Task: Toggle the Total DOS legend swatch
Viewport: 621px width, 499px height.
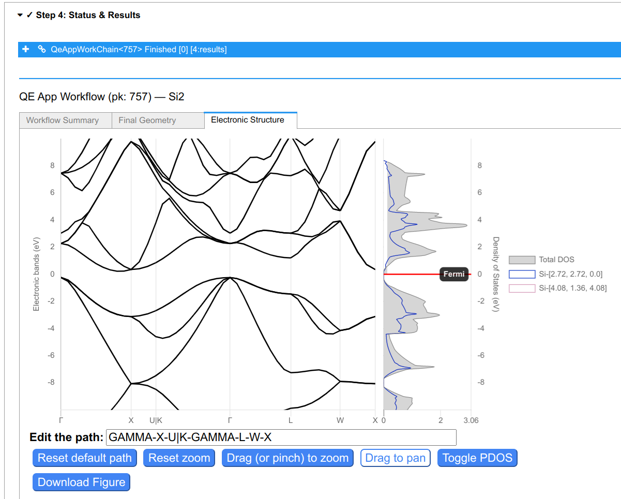Action: point(522,260)
